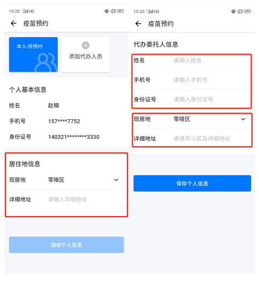Screen dimensions: 259x281
Task: Tap battery icon in right status bar
Action: point(248,12)
